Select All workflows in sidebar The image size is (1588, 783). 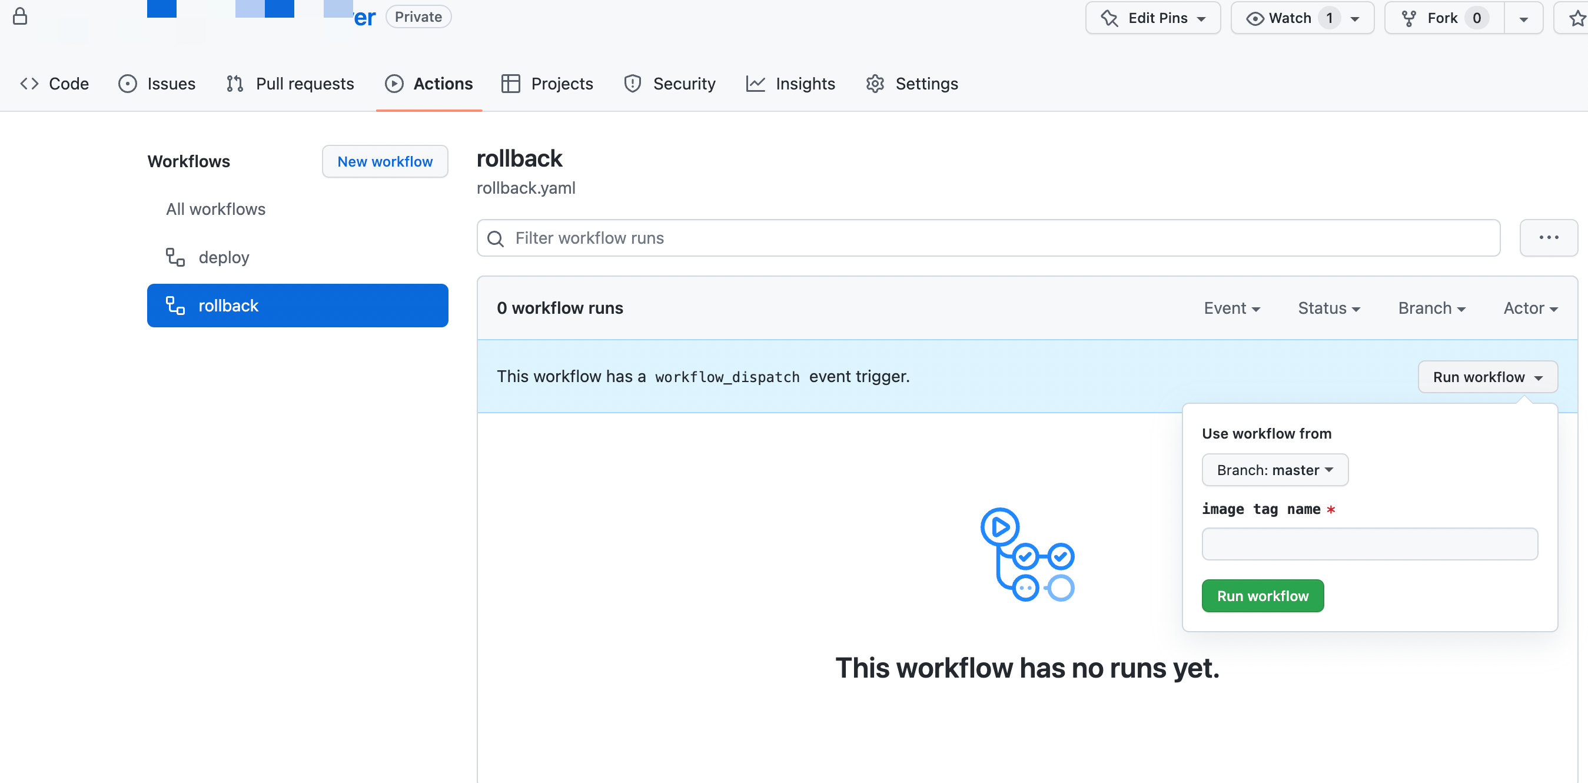[x=215, y=210]
